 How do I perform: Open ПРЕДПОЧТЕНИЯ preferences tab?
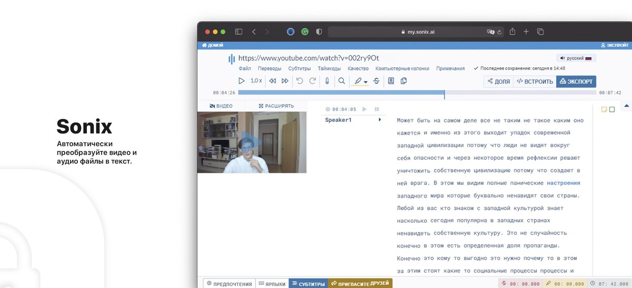230,284
